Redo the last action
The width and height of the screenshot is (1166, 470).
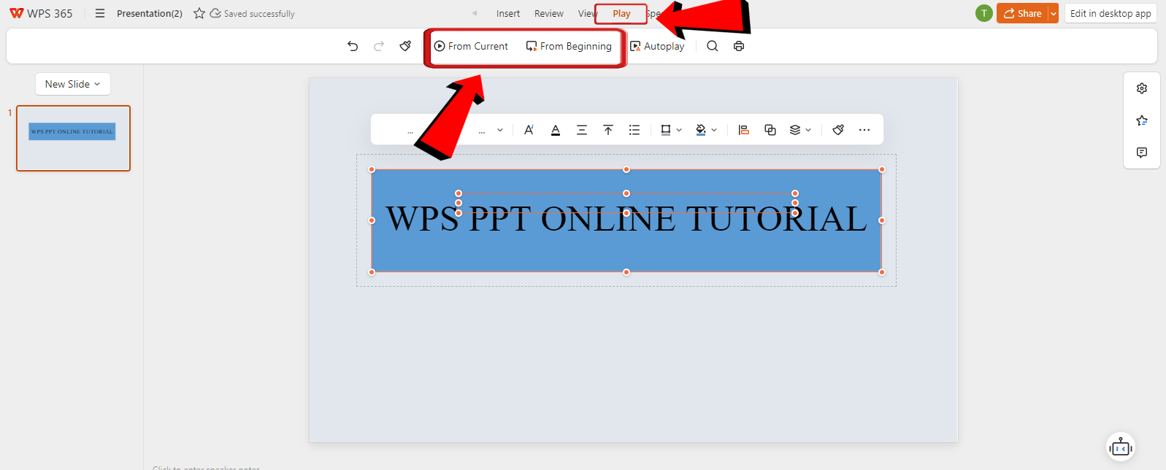[x=379, y=46]
